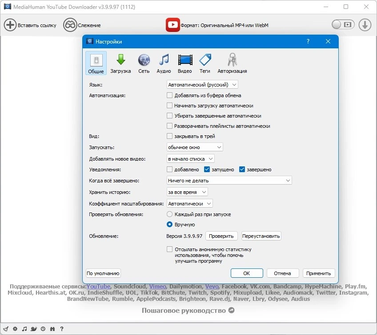Open the Коэффициент масштабирования dropdown
Viewport: 377px width, 335px height.
pyautogui.click(x=189, y=204)
